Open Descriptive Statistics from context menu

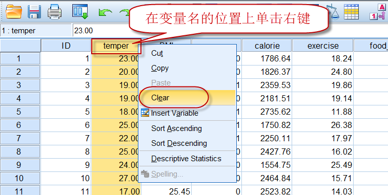coord(187,159)
